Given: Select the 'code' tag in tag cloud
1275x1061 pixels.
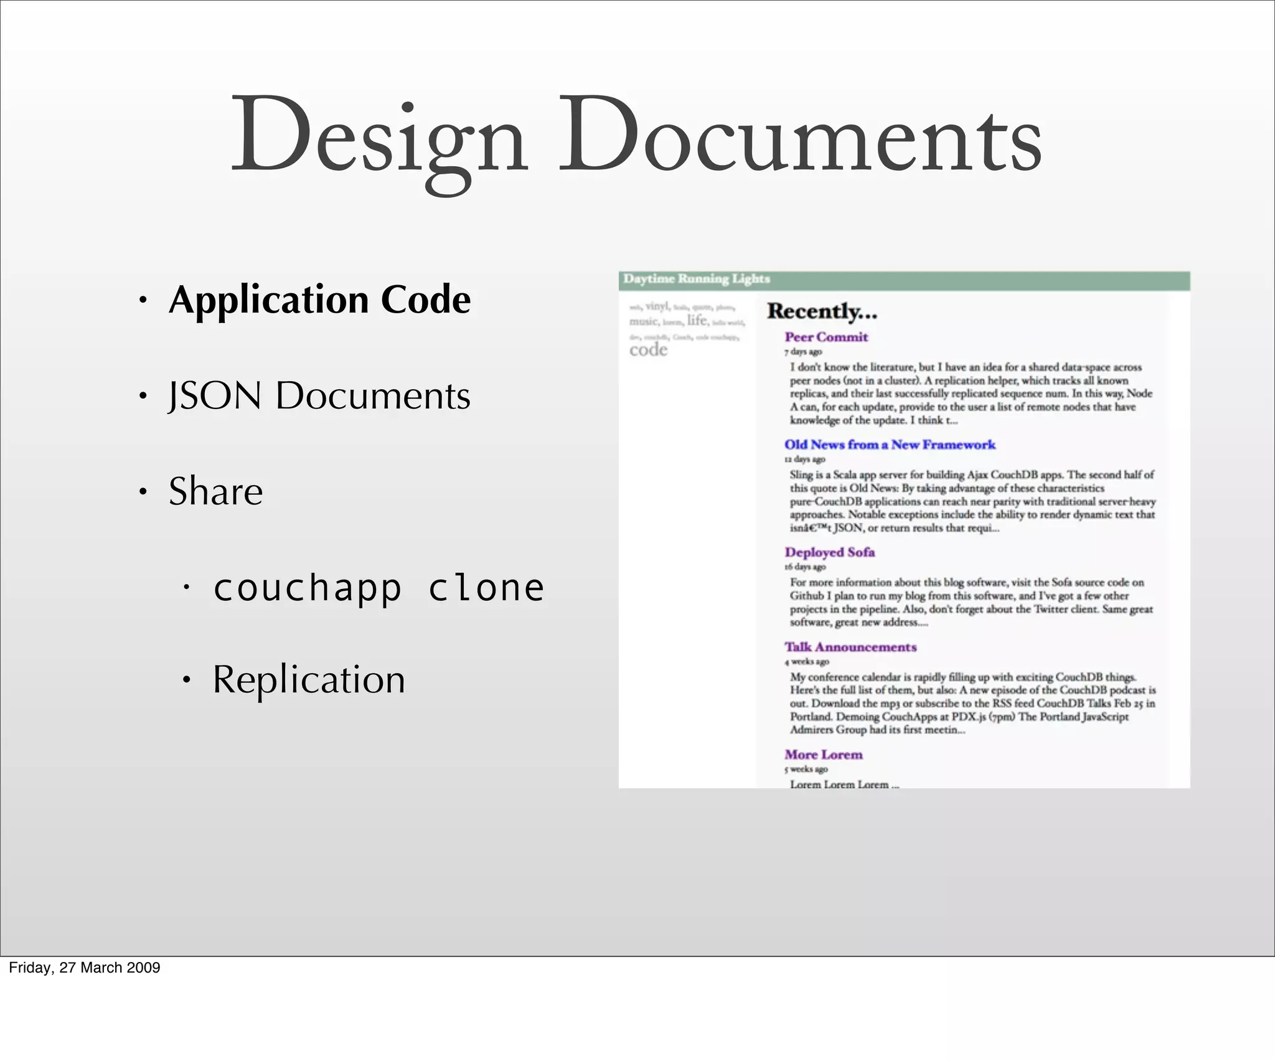Looking at the screenshot, I should tap(648, 350).
